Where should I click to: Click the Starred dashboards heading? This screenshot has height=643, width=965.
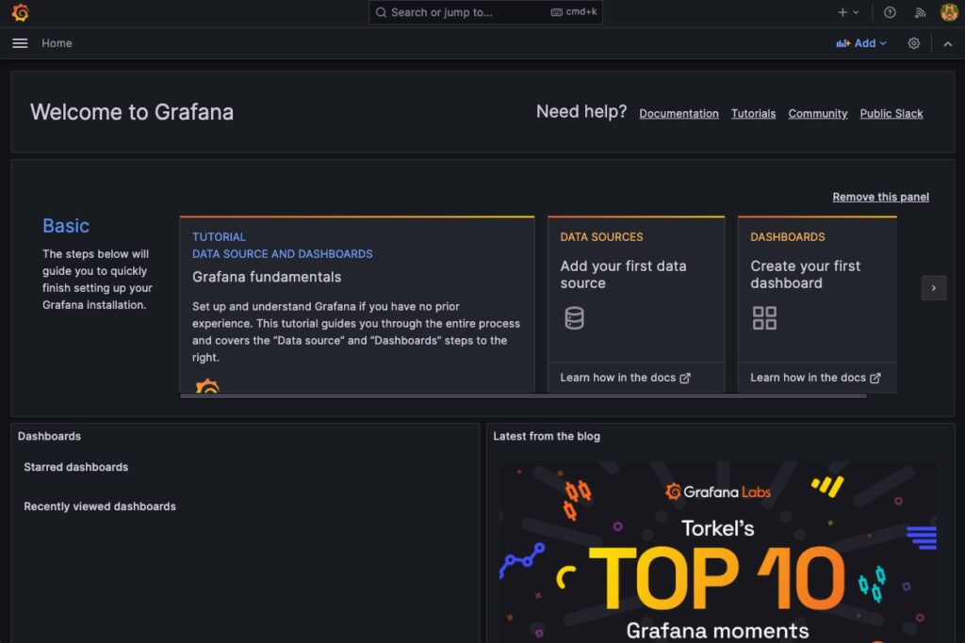point(75,467)
